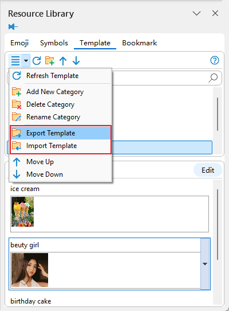Click Import Template menu entry

(x=61, y=146)
